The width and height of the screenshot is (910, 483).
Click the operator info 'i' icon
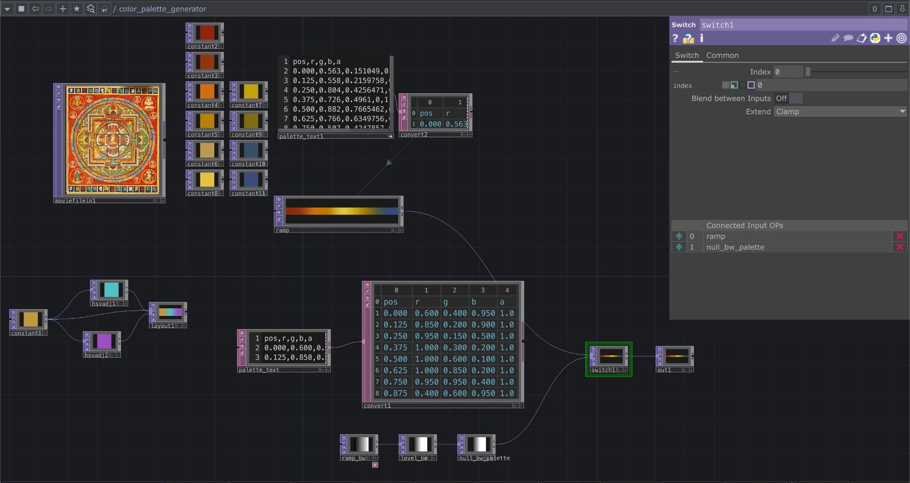tap(702, 38)
